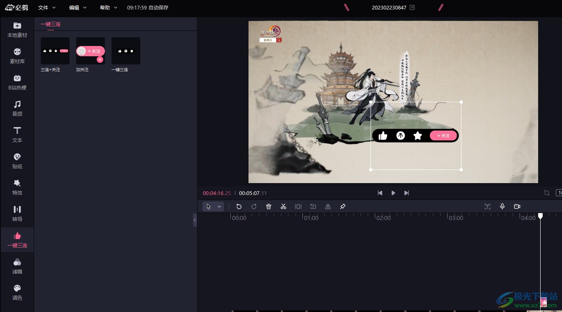Click the playhead marker on the timeline

point(541,216)
